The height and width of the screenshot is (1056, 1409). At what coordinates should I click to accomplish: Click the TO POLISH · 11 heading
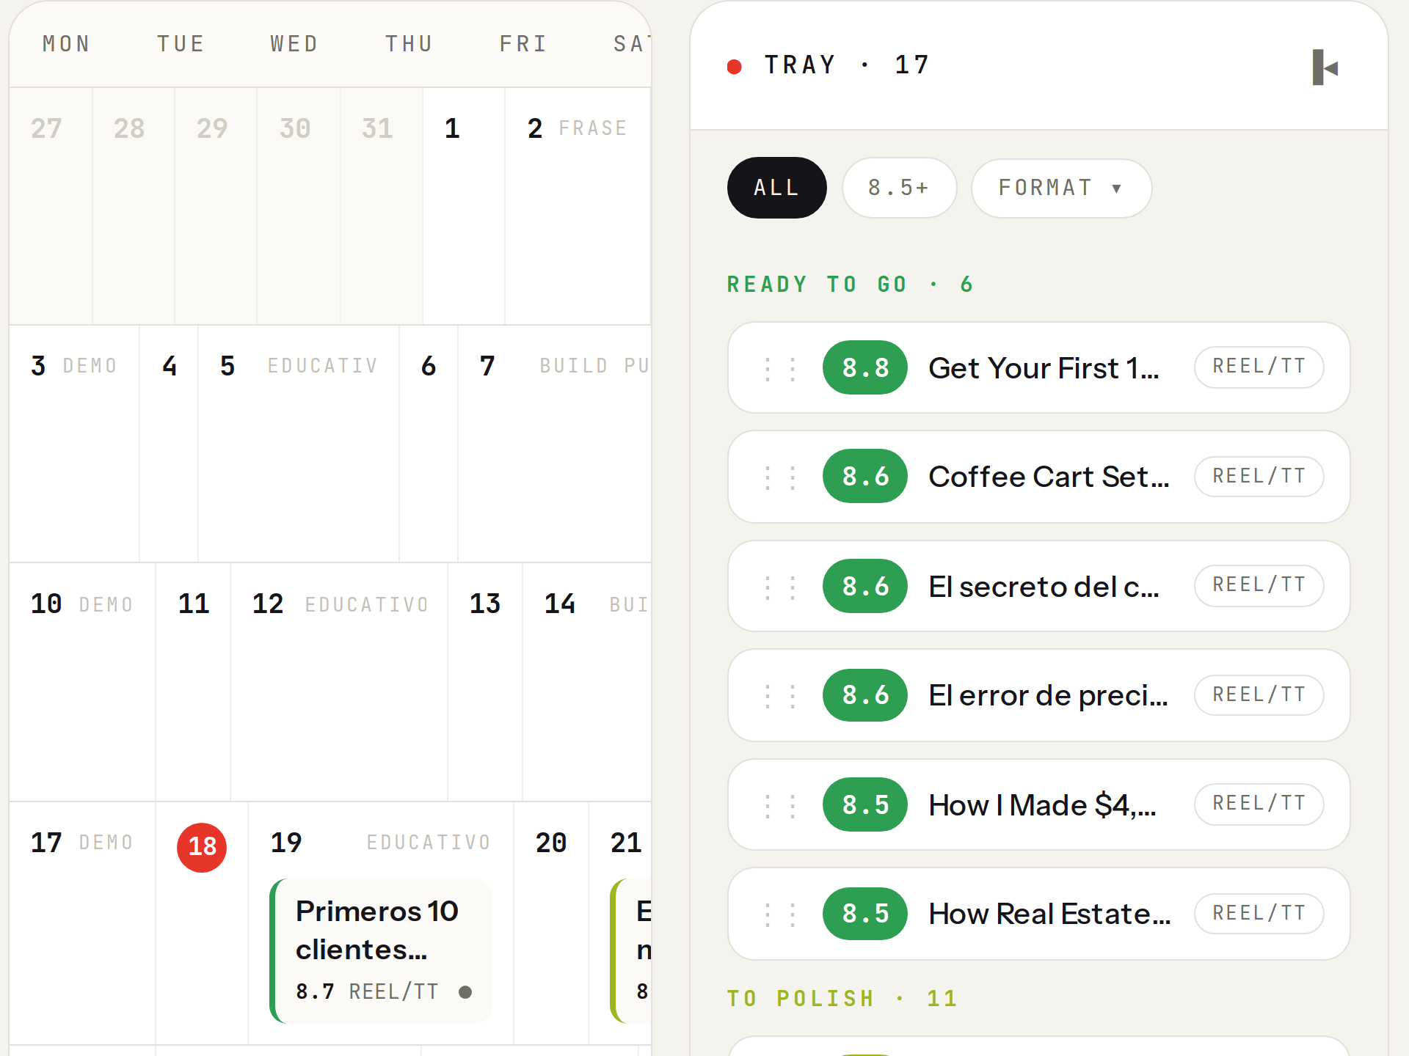tap(842, 999)
